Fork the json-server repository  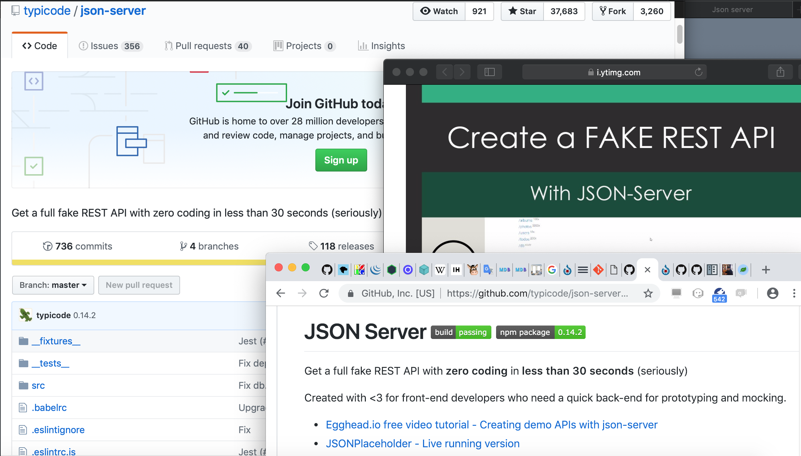(613, 11)
